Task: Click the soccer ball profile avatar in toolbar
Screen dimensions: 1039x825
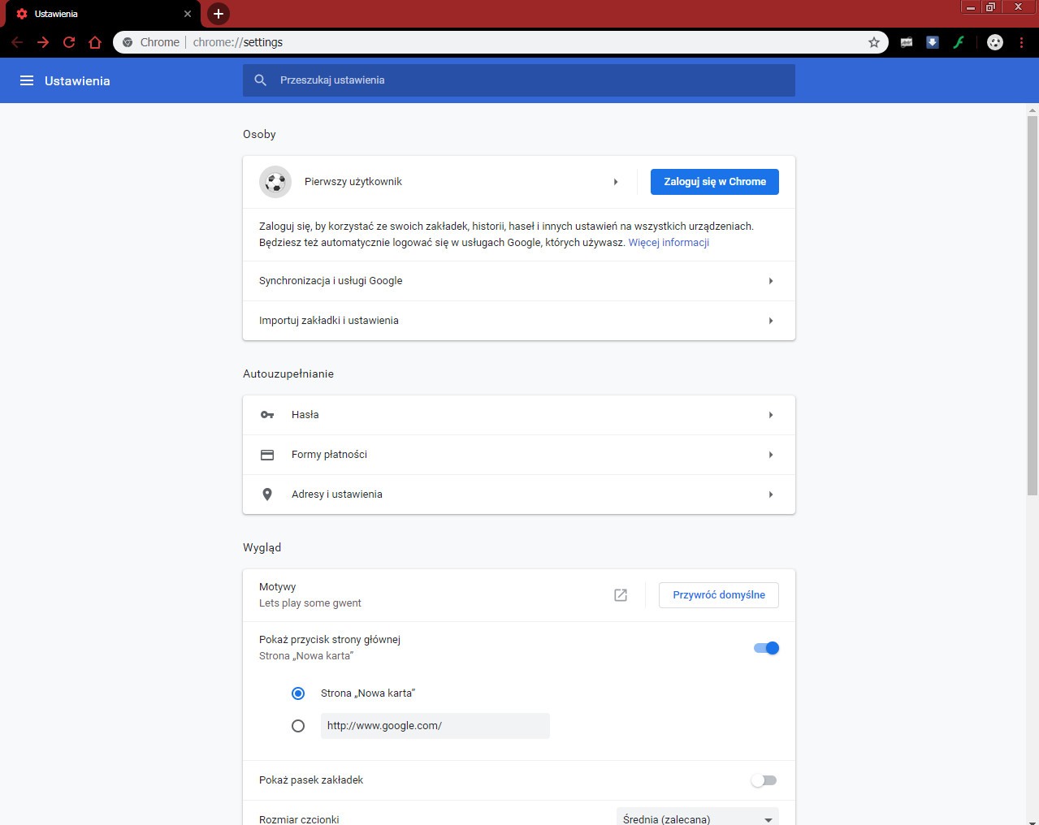Action: click(995, 42)
